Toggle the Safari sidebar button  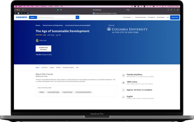(23, 10)
